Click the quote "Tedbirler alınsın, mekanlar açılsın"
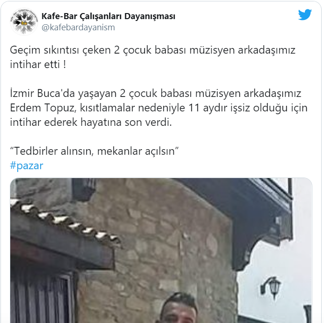Viewport: 324px width, 323px height. point(94,151)
